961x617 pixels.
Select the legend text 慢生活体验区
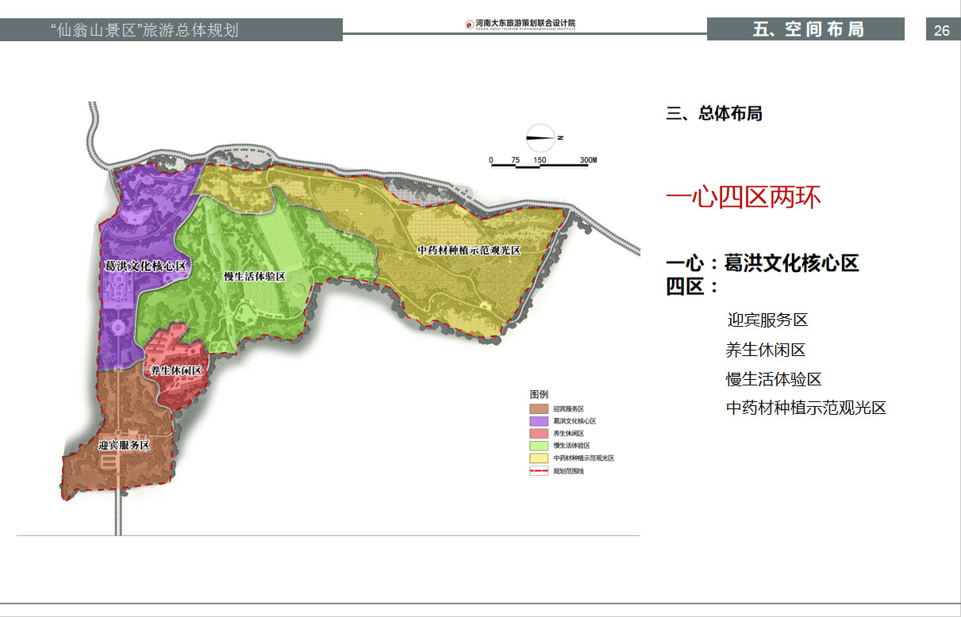(572, 446)
